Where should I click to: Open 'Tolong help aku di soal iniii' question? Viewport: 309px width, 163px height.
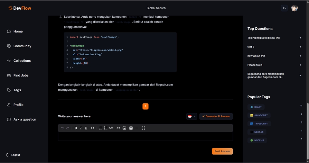click(264, 38)
